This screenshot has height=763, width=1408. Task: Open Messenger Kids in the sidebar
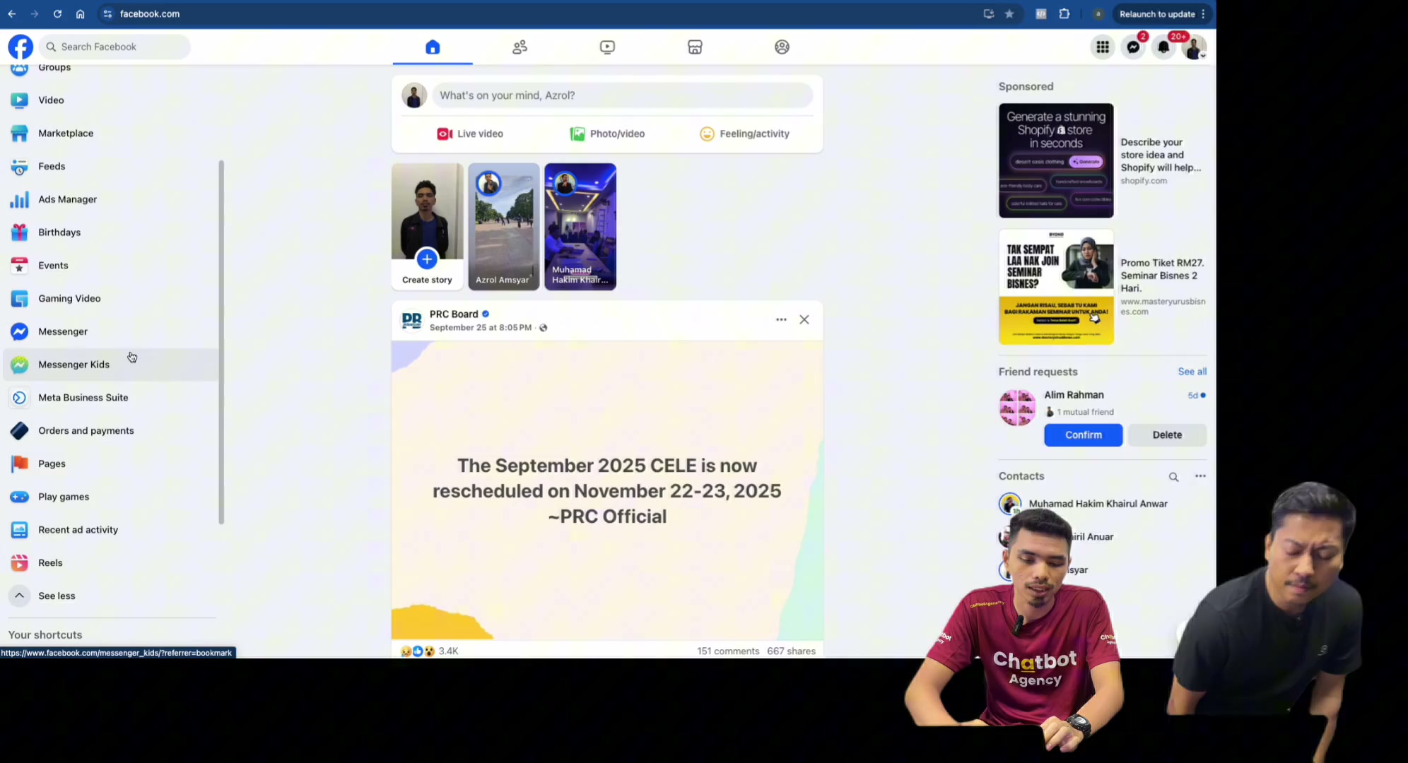(111, 365)
